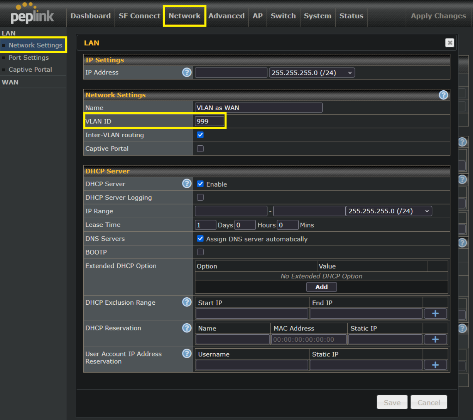The width and height of the screenshot is (473, 420).
Task: Click help icon for DHCP Reservation
Action: click(x=187, y=328)
